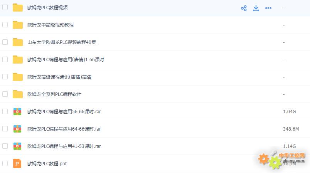Image resolution: width=310 pixels, height=173 pixels.
Task: Open folder name 欧姆龙PLC教程视频
Action: click(x=47, y=7)
